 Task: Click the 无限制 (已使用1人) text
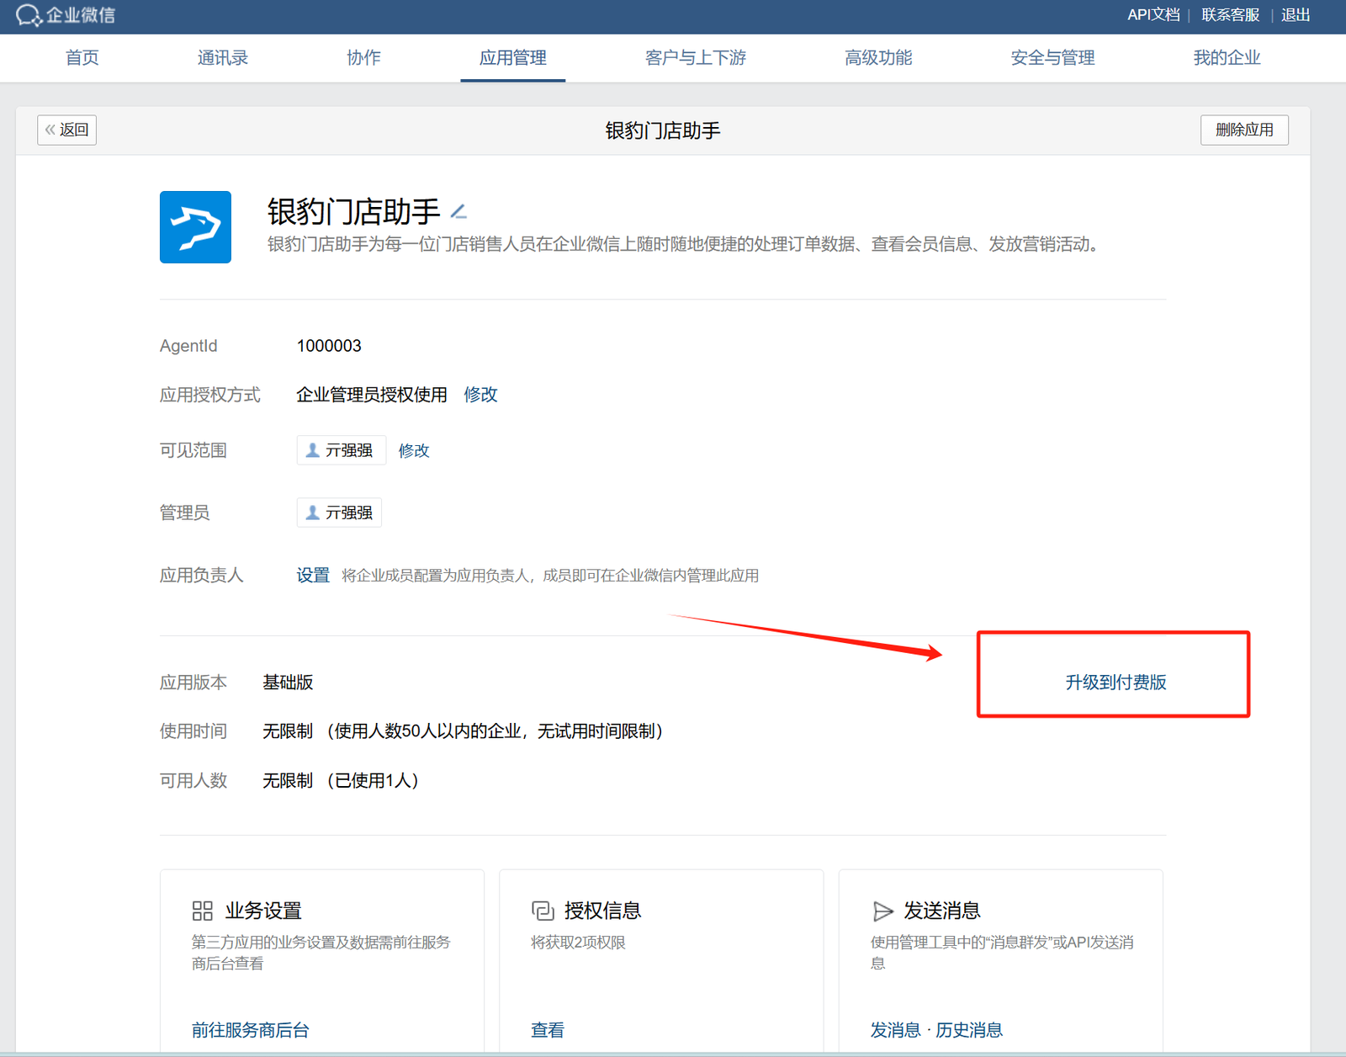341,780
